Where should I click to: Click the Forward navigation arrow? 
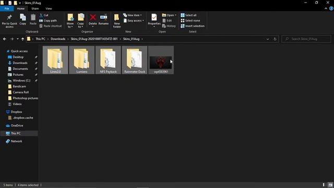(x=11, y=39)
